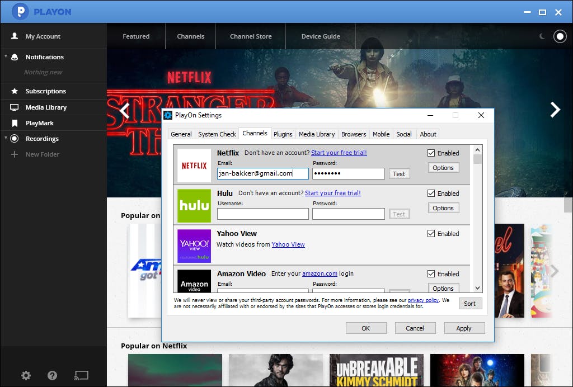Click the Popular row right chevron
Viewport: 573px width, 387px height.
(555, 271)
